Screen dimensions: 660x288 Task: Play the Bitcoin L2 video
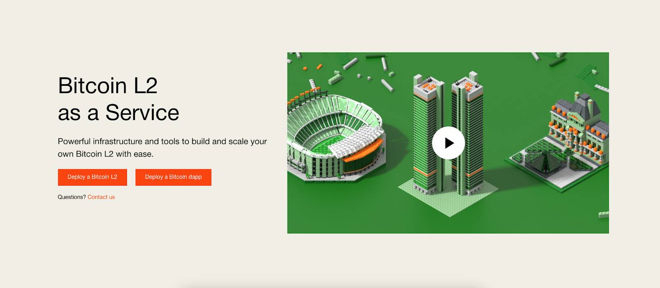[448, 143]
